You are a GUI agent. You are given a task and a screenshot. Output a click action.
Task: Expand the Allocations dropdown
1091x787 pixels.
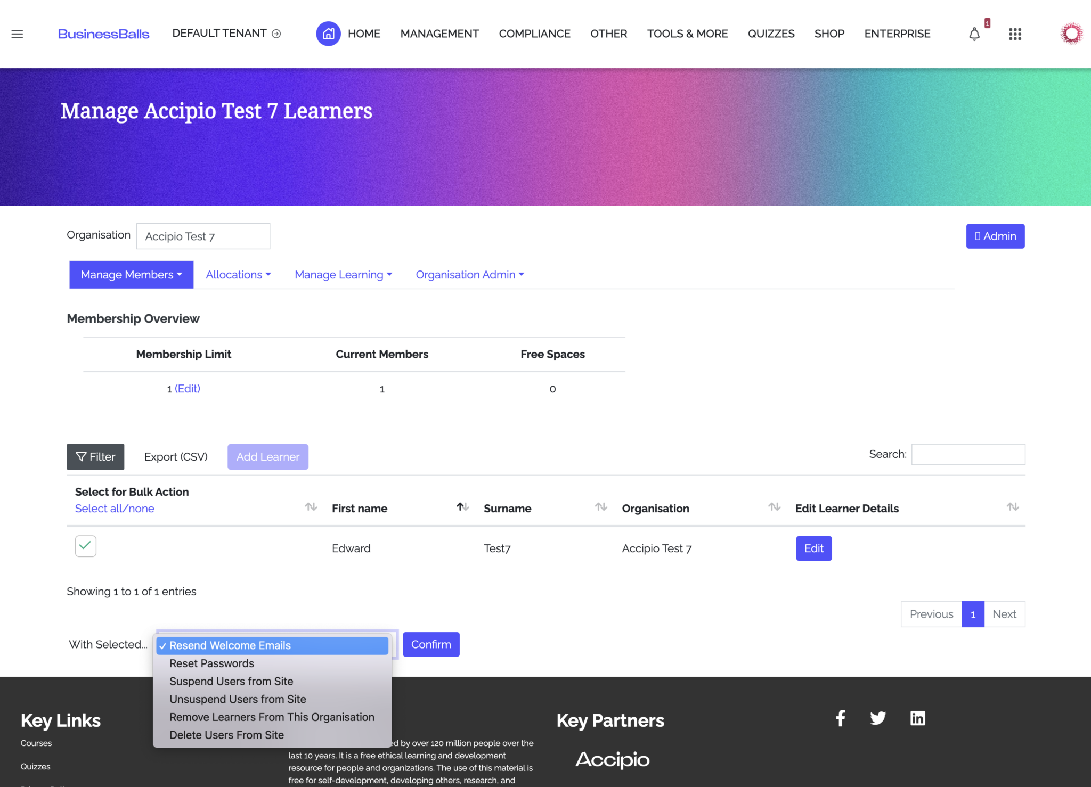tap(238, 275)
